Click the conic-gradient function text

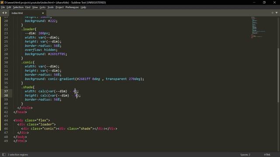[61, 79]
